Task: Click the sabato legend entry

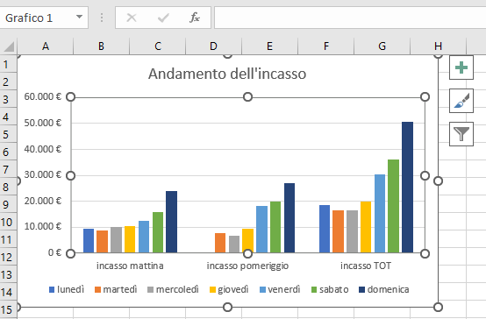Action: point(330,289)
